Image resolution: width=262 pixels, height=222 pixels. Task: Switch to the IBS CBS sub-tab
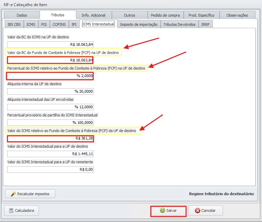coord(14,24)
